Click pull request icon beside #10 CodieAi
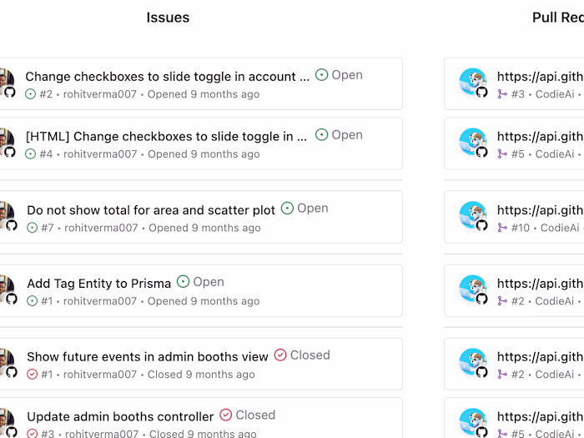Screen dimensions: 584x438 [x=502, y=228]
